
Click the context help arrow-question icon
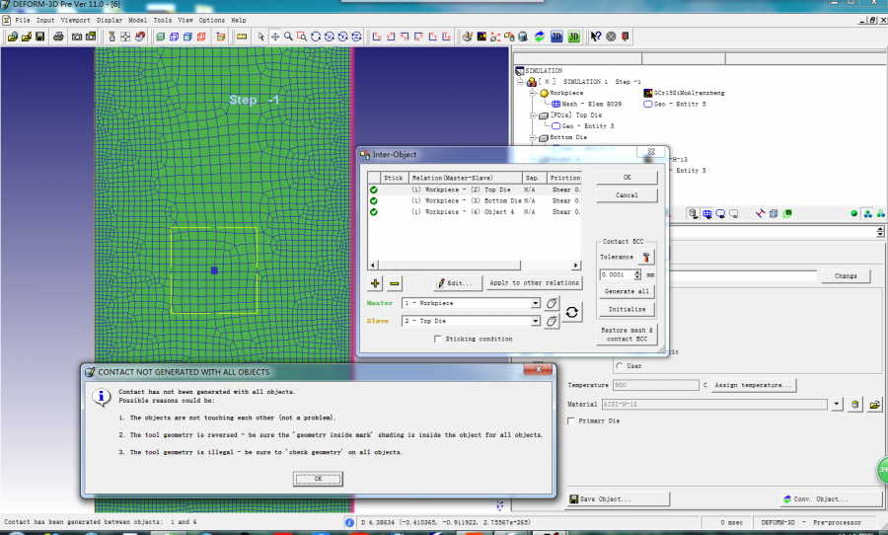[x=596, y=37]
